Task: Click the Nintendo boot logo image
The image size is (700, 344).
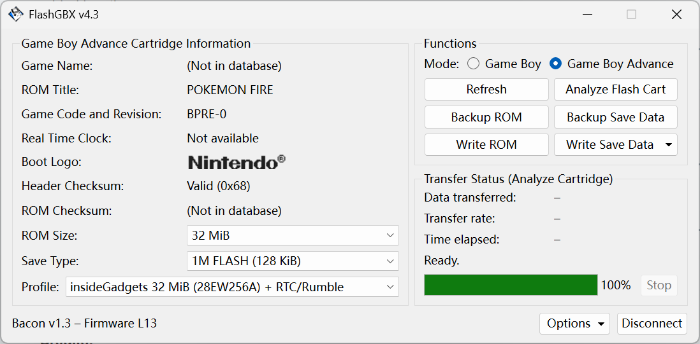Action: point(237,162)
